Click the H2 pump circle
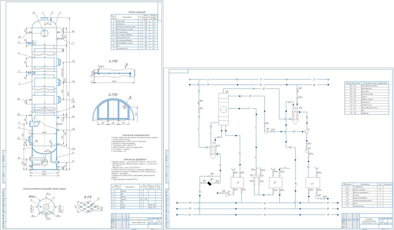Image resolution: width=394 pixels, height=230 pixels. click(x=254, y=176)
